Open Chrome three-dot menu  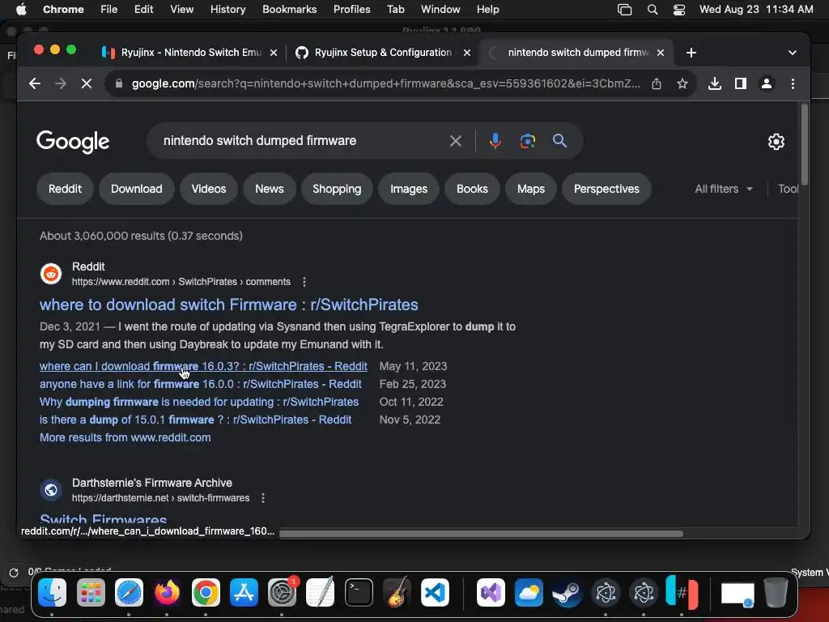coord(793,83)
